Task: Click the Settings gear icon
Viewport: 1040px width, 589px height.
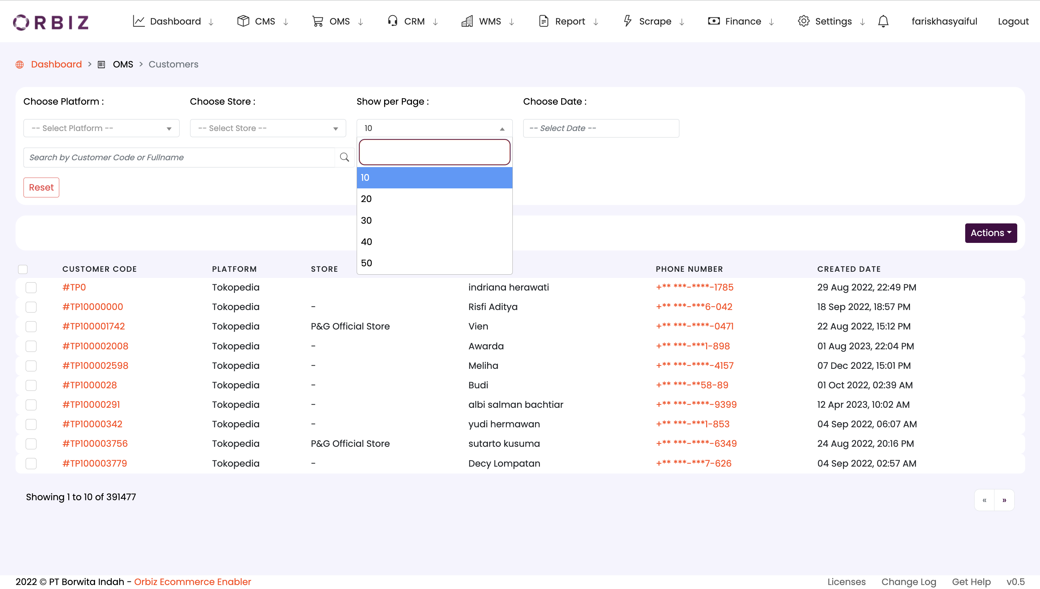Action: click(x=804, y=21)
